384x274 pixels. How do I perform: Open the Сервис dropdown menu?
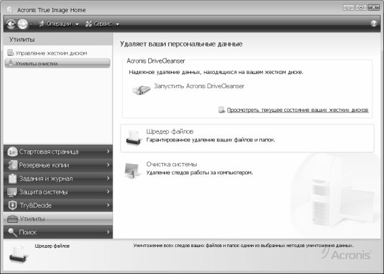pyautogui.click(x=102, y=24)
